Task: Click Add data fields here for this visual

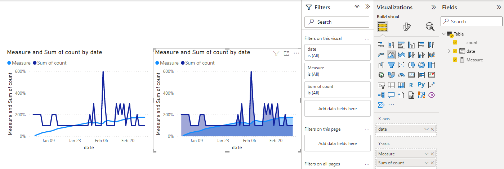Action: click(x=337, y=108)
